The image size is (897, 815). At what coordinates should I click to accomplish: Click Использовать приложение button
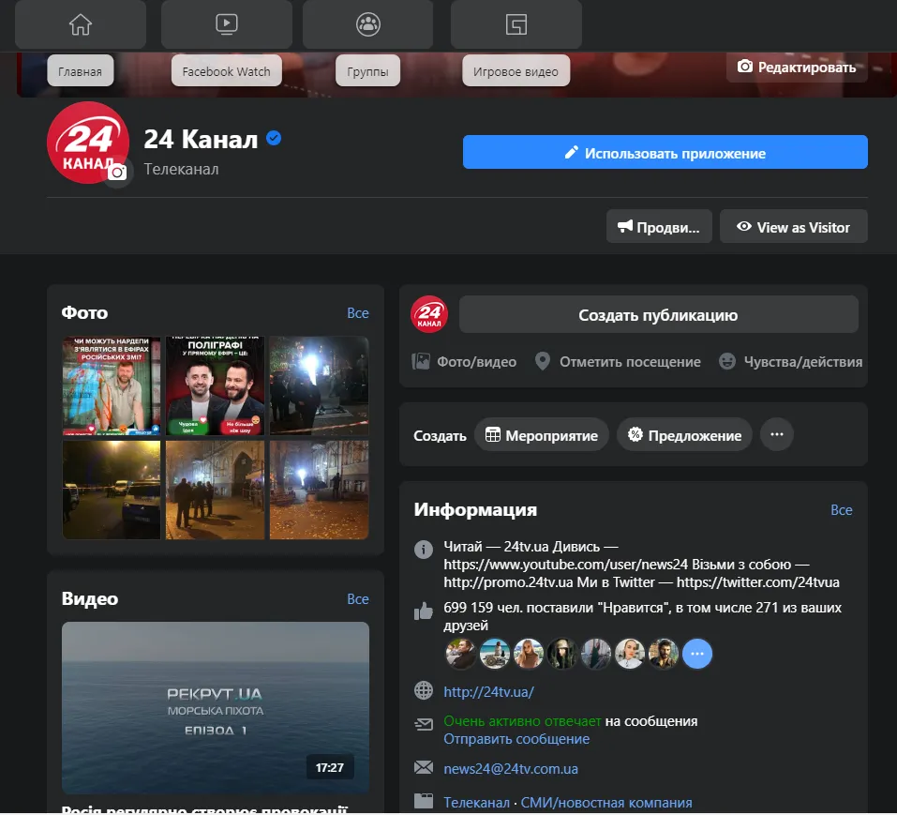(x=665, y=153)
